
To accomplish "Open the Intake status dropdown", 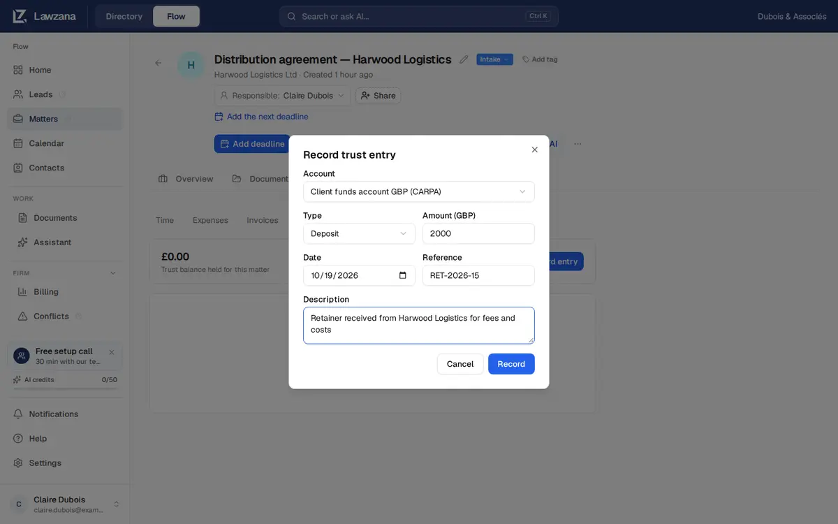I will click(x=494, y=59).
